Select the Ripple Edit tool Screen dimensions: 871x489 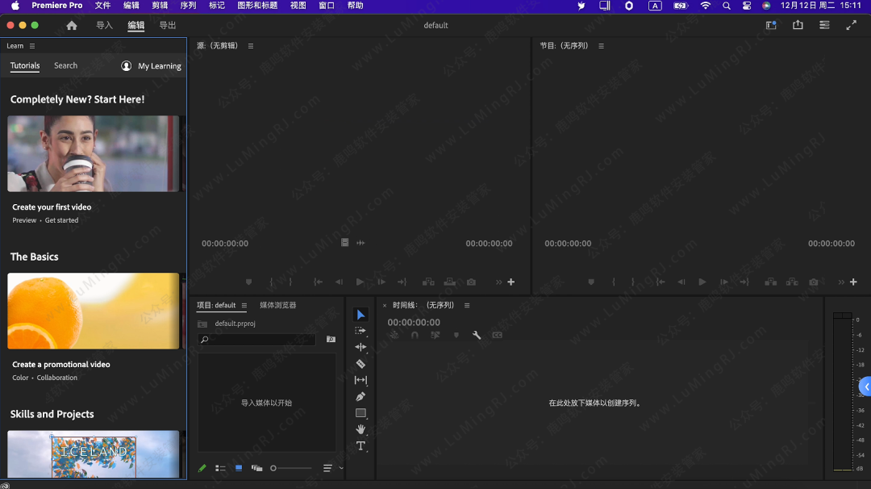point(360,347)
